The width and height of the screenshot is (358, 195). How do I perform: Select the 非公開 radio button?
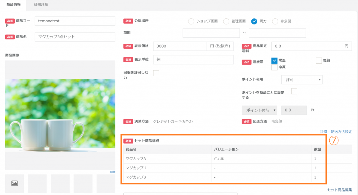click(275, 21)
